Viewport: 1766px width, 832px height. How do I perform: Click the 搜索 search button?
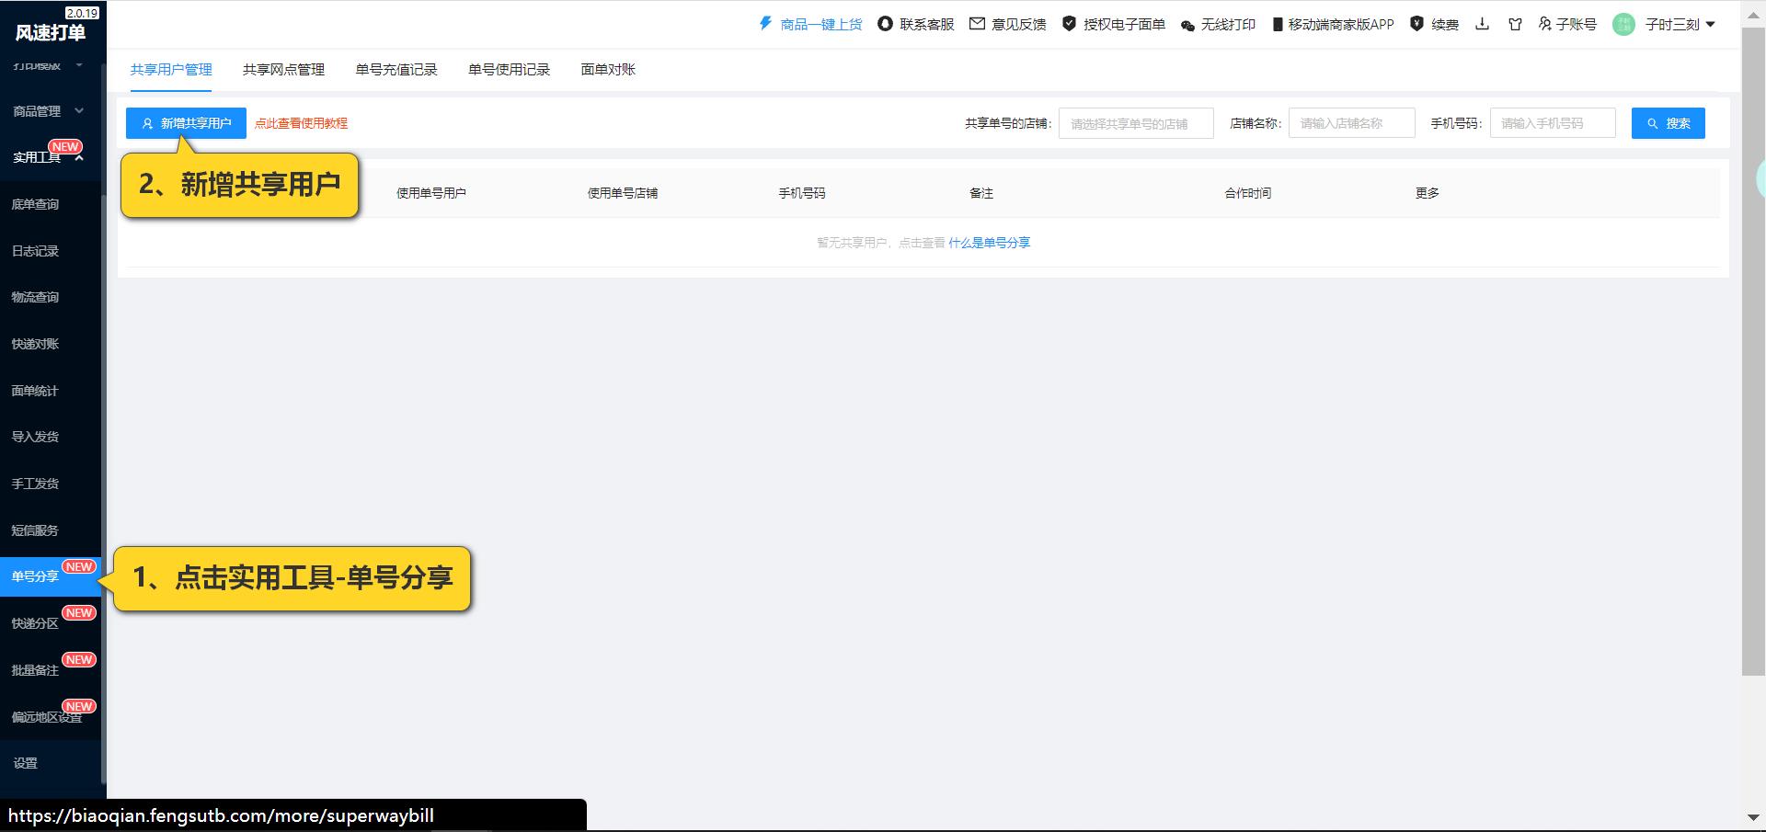click(x=1668, y=122)
